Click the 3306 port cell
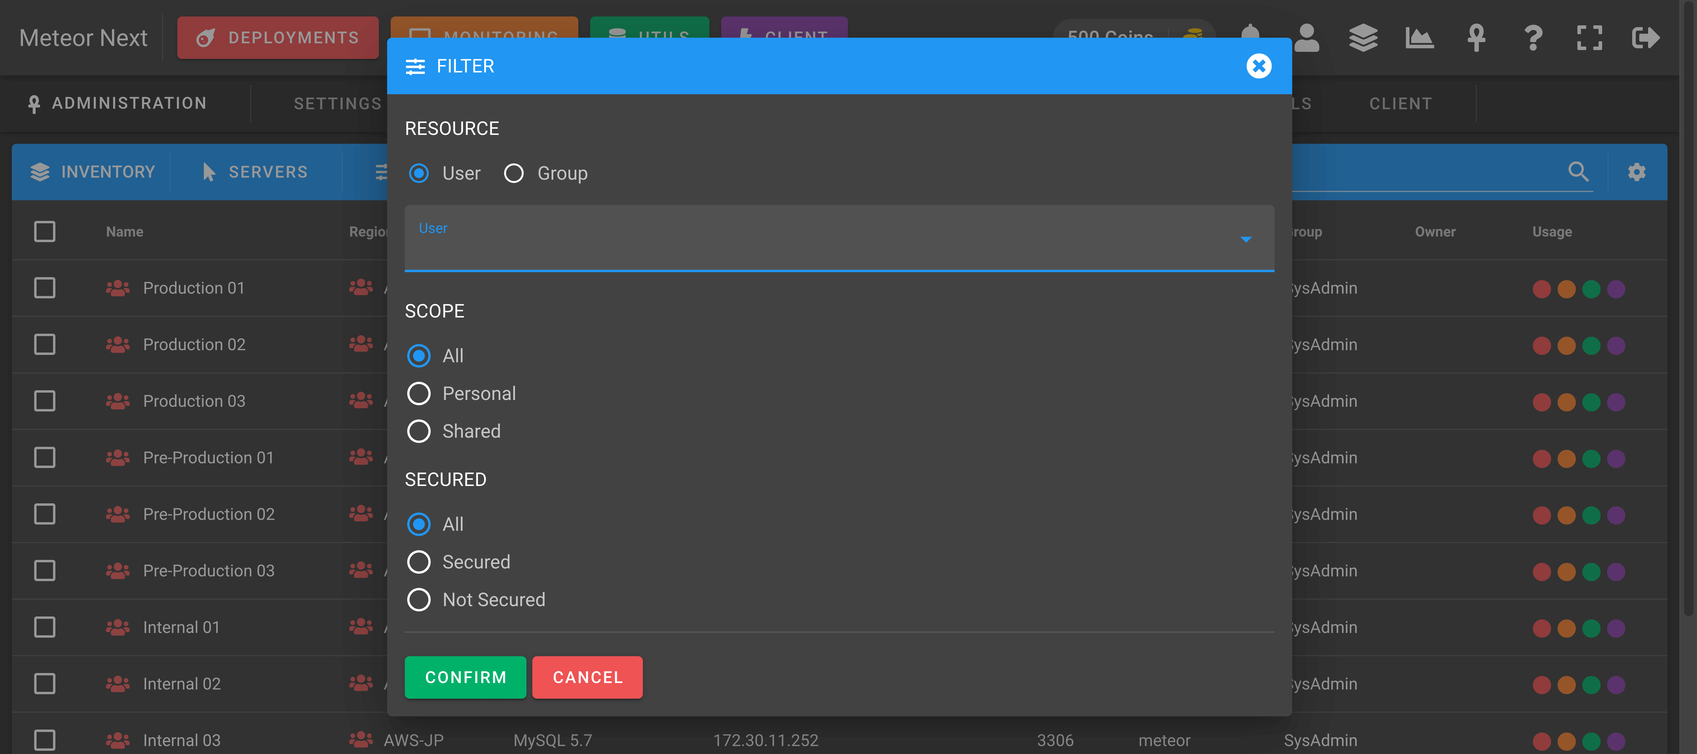 (x=1055, y=740)
